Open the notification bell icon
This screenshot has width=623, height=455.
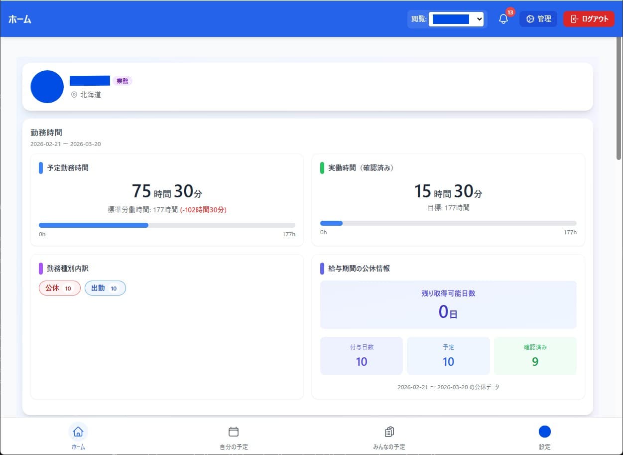503,19
